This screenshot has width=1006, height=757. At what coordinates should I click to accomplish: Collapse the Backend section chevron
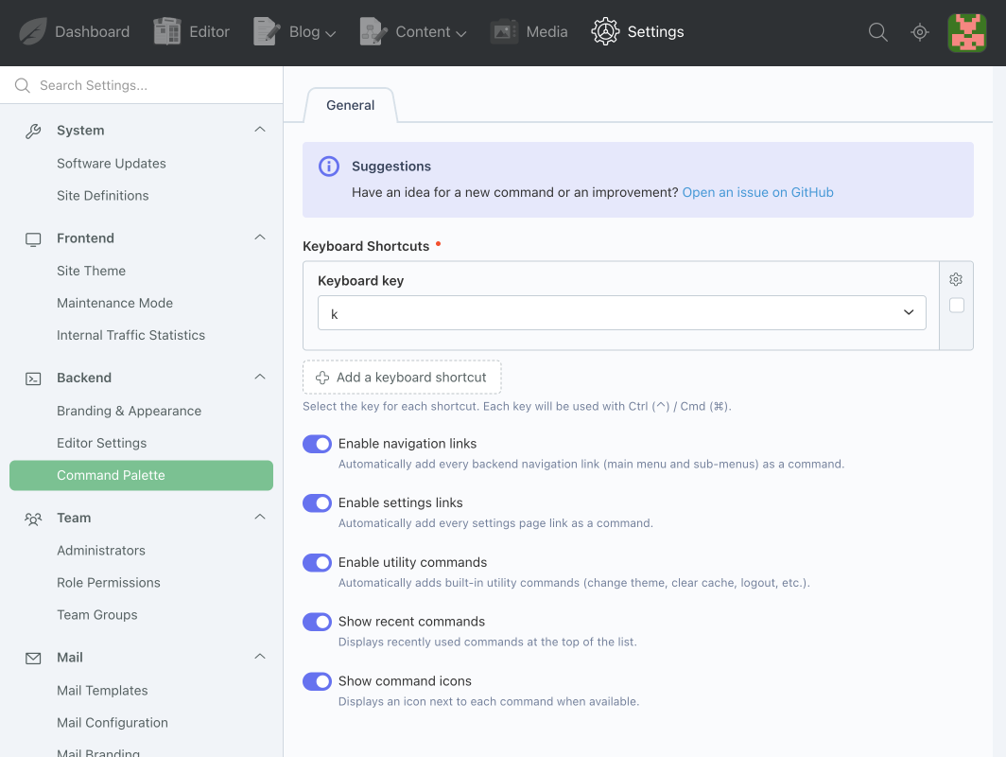[x=260, y=377]
